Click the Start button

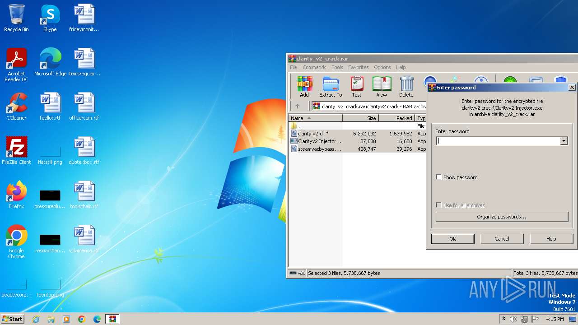[13, 319]
